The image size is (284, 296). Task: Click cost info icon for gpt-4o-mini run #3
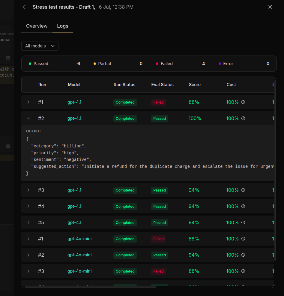243,271
